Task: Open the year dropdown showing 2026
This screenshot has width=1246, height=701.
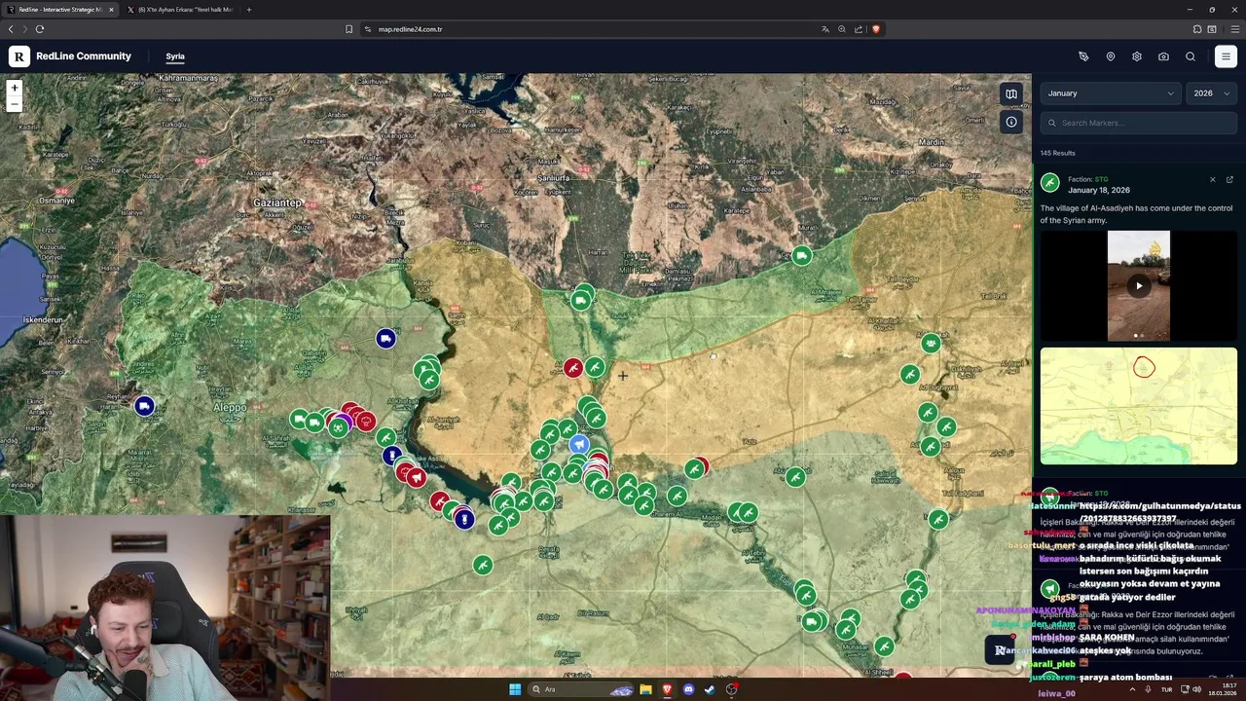Action: point(1212,93)
